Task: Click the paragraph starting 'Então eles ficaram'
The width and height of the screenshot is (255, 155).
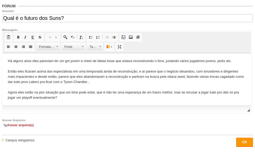Action: (126, 77)
